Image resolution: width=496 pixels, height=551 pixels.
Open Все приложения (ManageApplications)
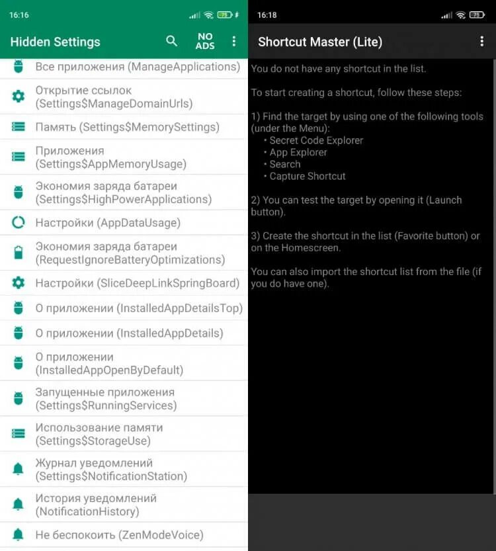pos(124,68)
